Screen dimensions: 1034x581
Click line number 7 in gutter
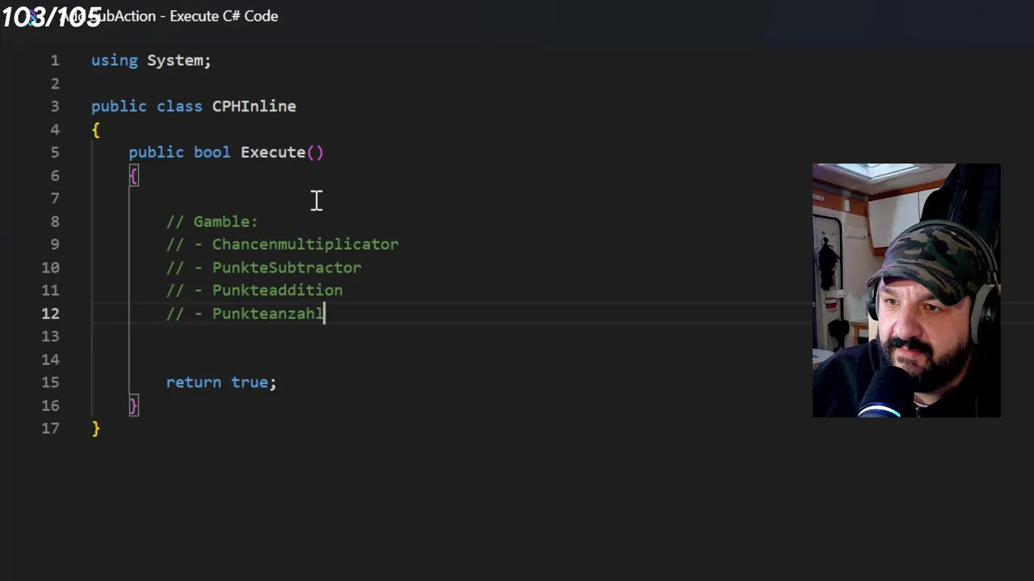point(55,199)
